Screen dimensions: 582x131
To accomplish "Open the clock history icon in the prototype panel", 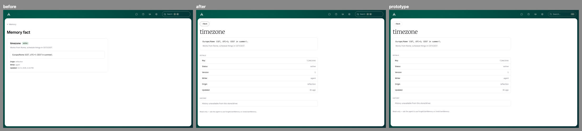I will (x=528, y=14).
